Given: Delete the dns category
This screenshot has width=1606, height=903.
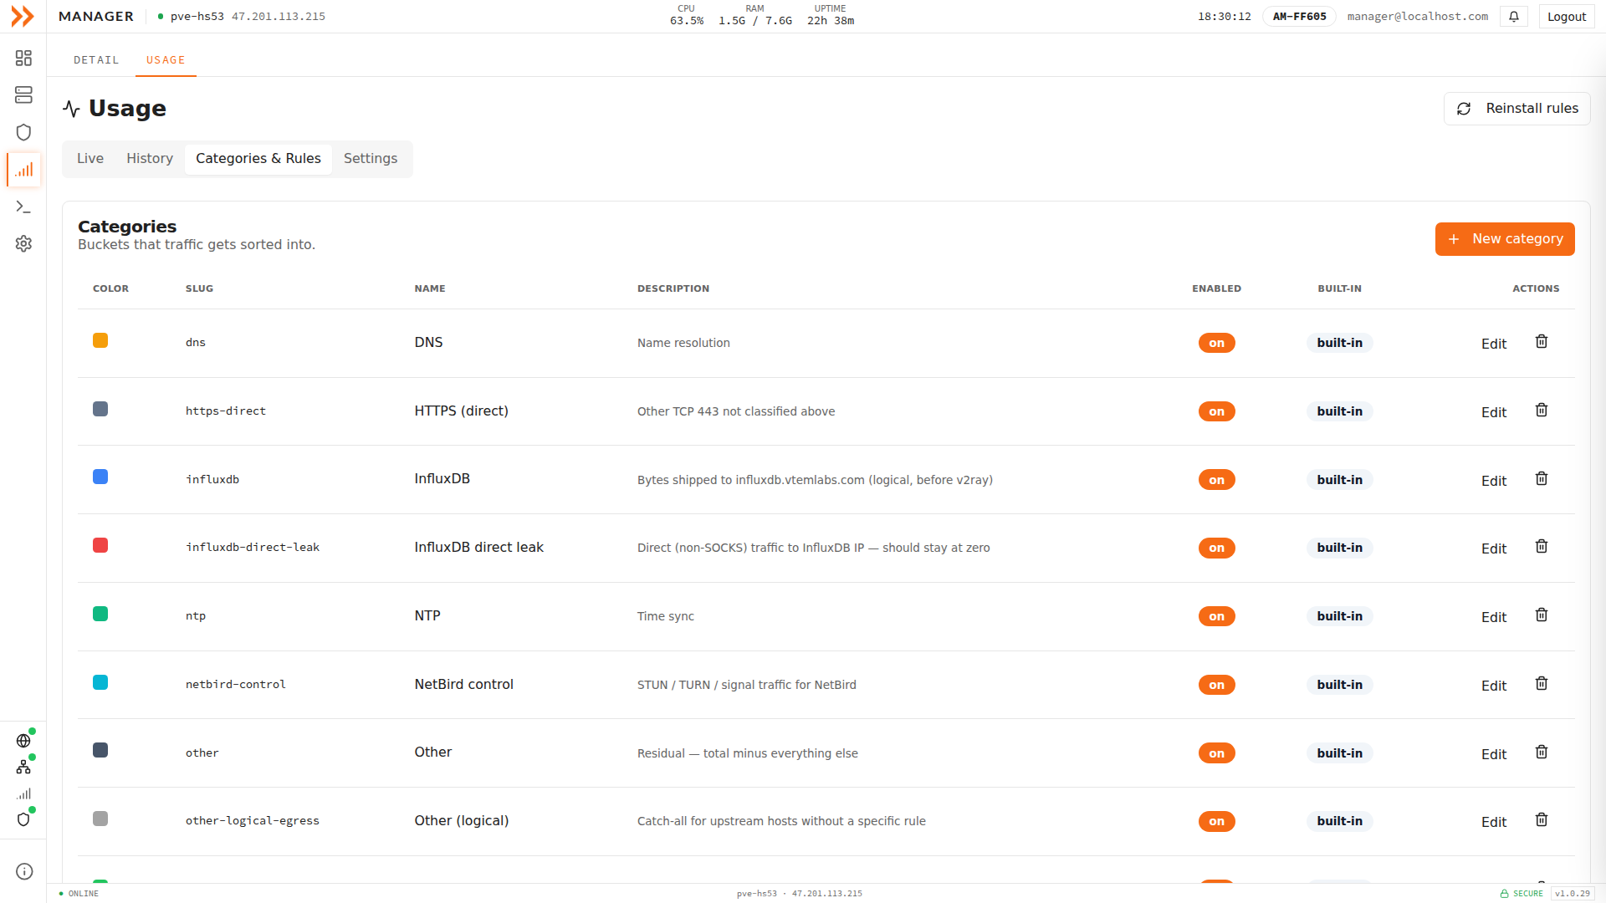Looking at the screenshot, I should click(x=1542, y=341).
